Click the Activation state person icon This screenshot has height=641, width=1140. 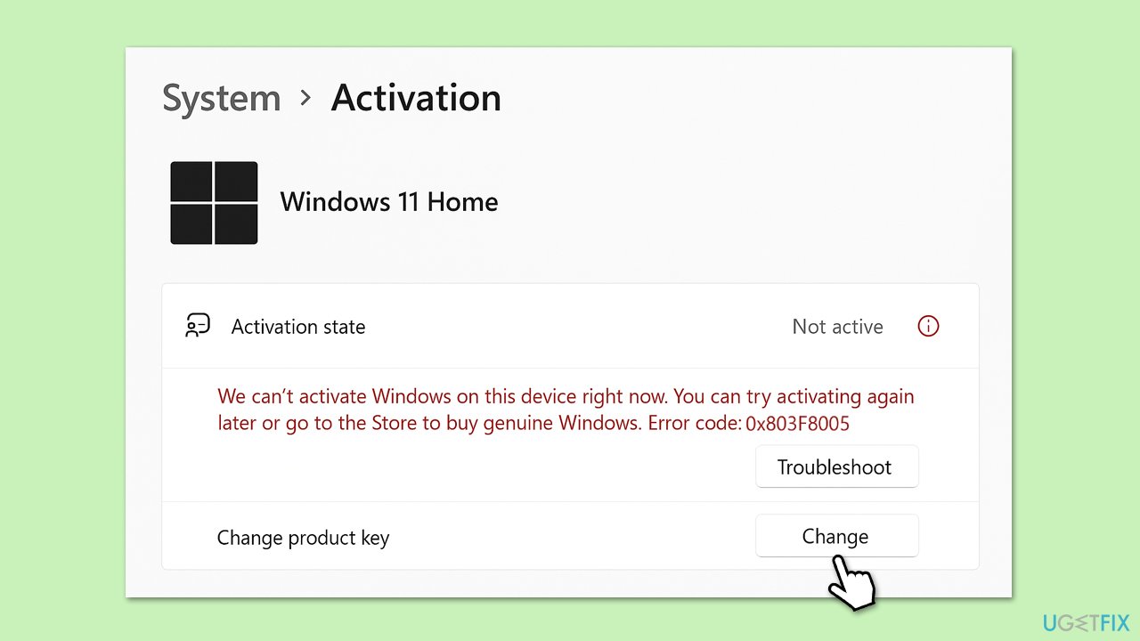198,327
